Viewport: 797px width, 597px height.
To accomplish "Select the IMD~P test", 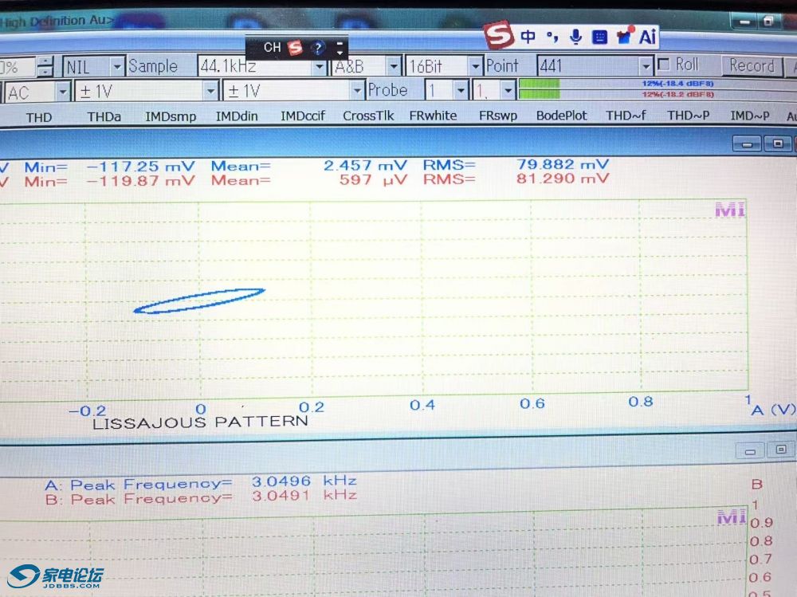I will click(x=750, y=116).
